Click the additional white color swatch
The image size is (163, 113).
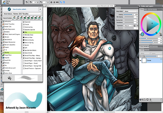click(x=141, y=32)
